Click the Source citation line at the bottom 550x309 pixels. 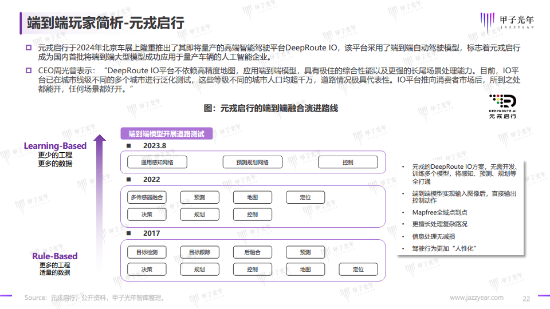95,298
